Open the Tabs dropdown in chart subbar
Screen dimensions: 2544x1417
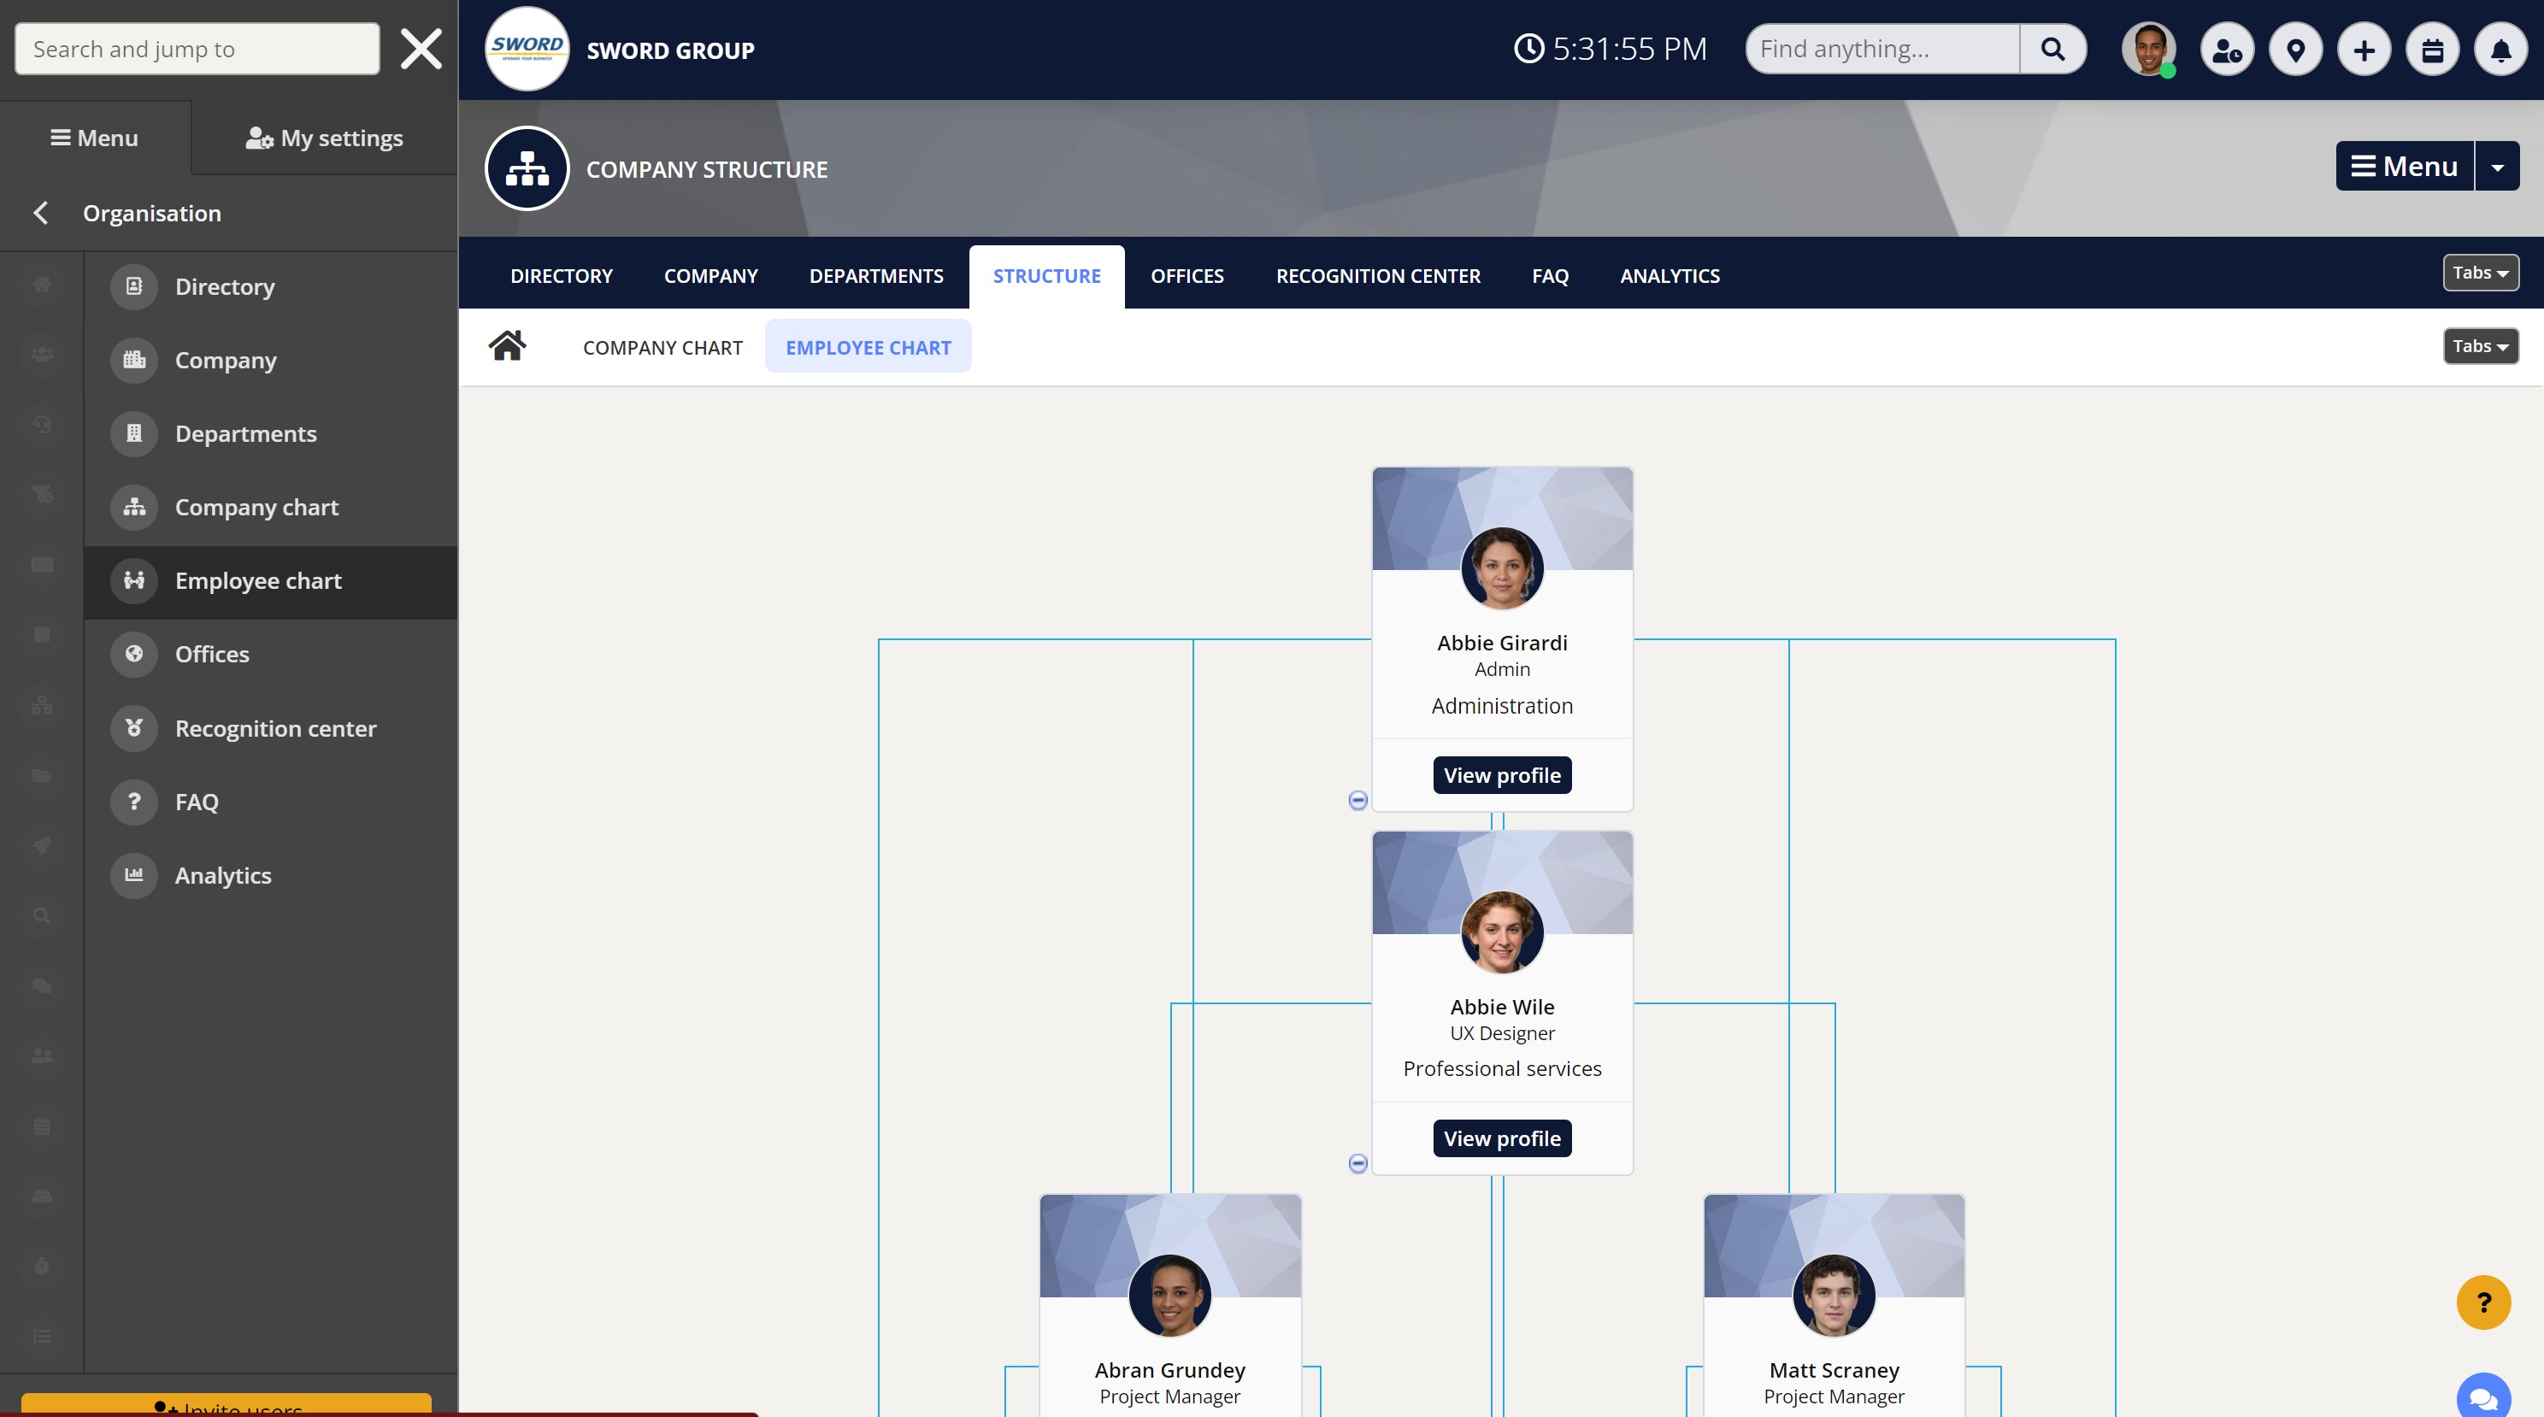pos(2480,347)
